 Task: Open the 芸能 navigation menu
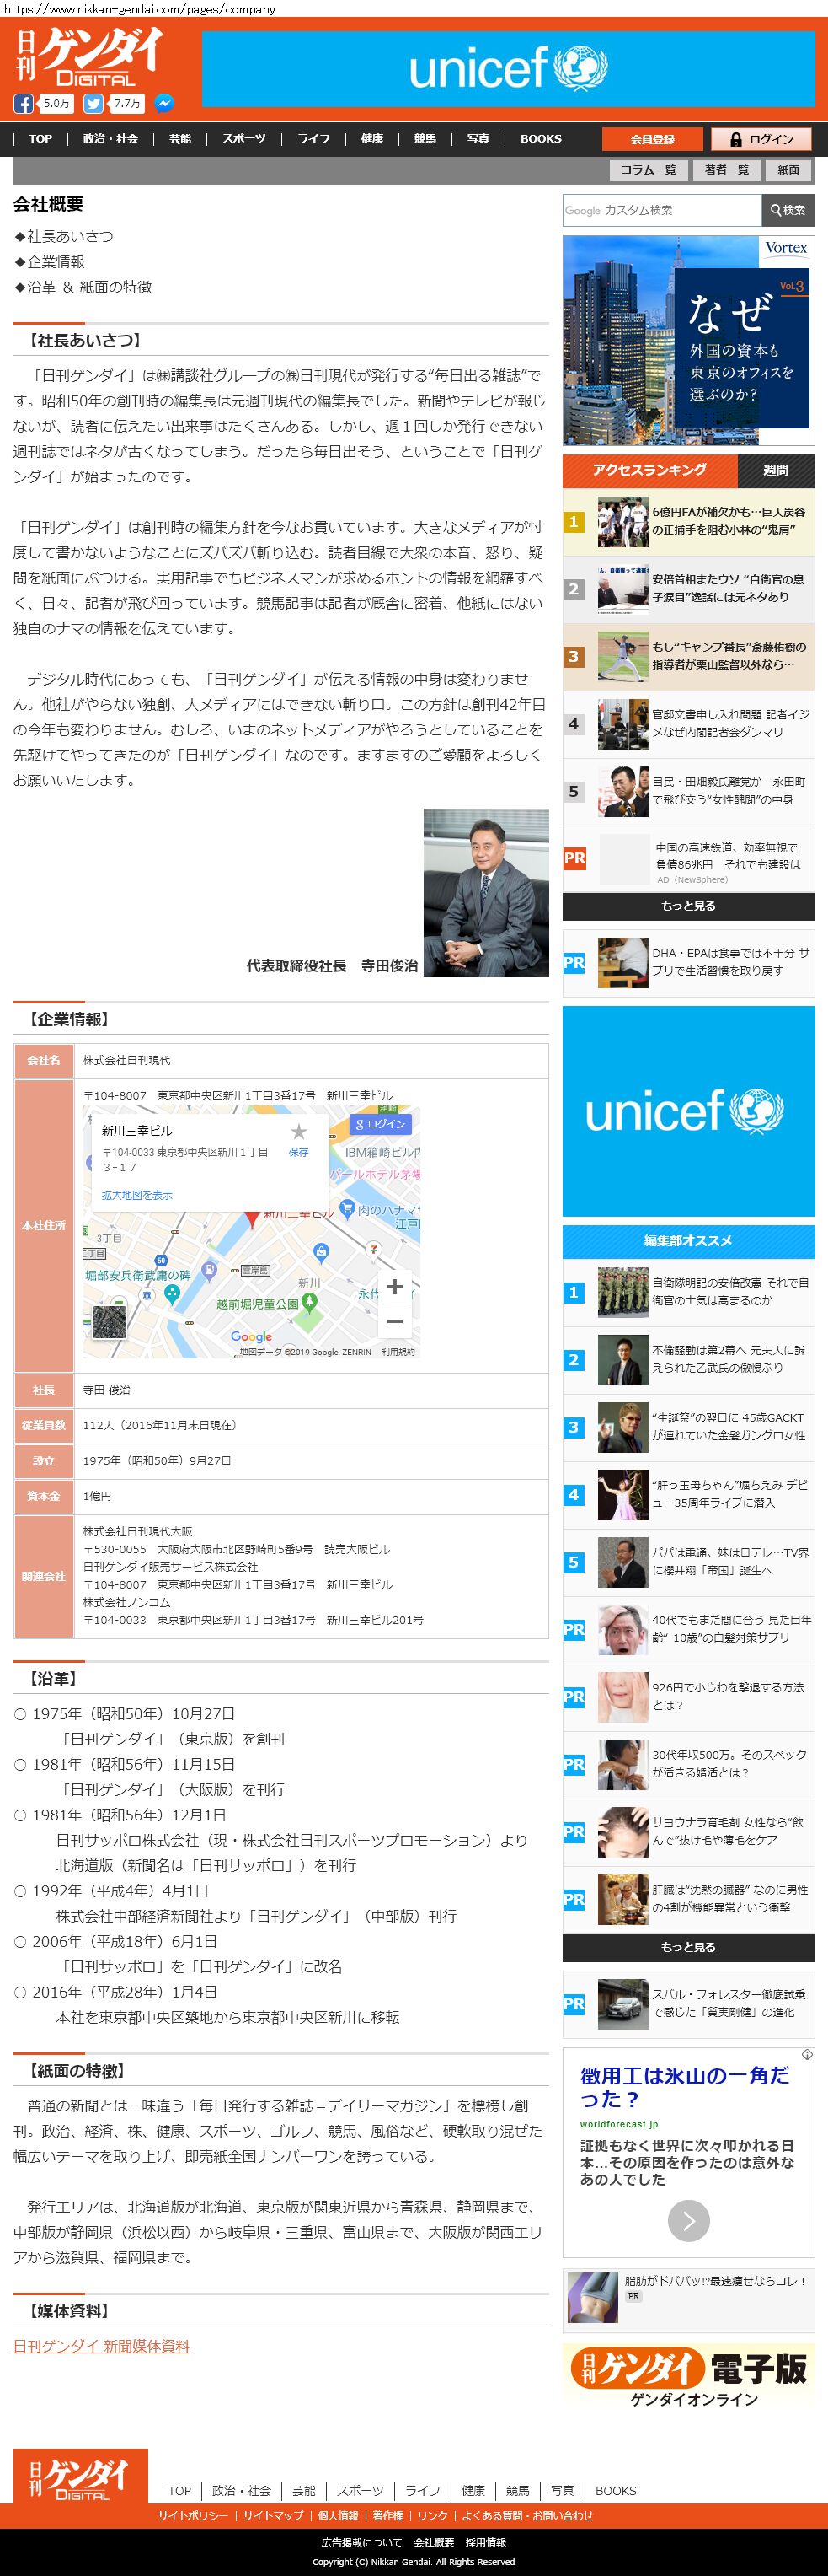tap(179, 139)
